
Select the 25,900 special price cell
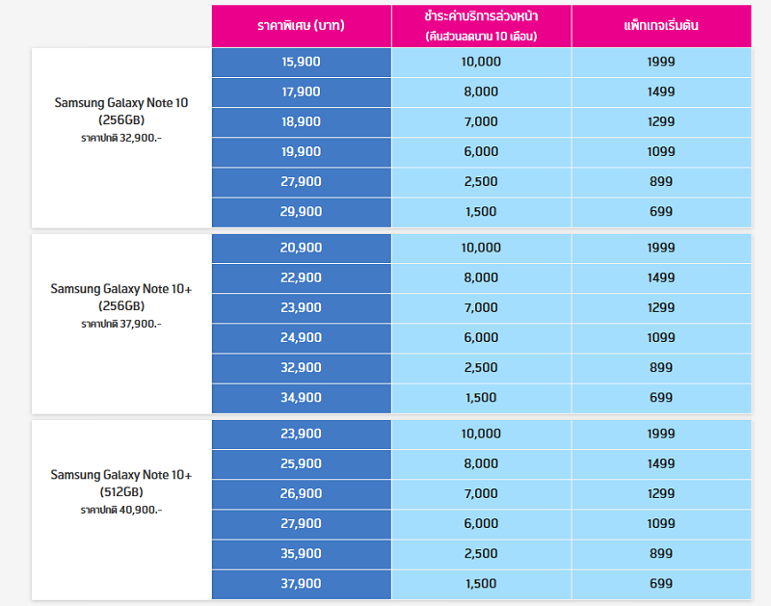[x=302, y=464]
